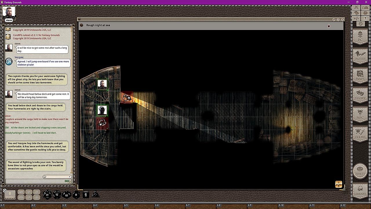Screen dimensions: 371x209
Task: Select the enemy token below hooded character
Action: (102, 123)
